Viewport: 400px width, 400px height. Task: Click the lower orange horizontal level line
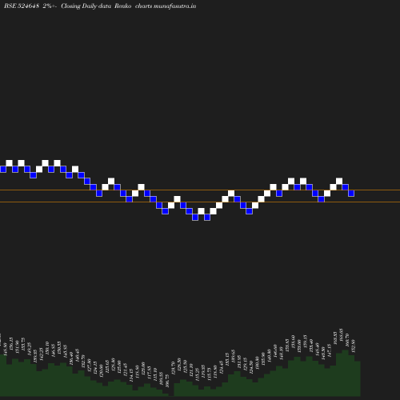200,202
